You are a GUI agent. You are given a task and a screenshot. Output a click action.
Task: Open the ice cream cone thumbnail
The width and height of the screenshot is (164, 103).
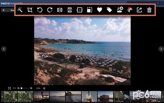click(x=89, y=96)
